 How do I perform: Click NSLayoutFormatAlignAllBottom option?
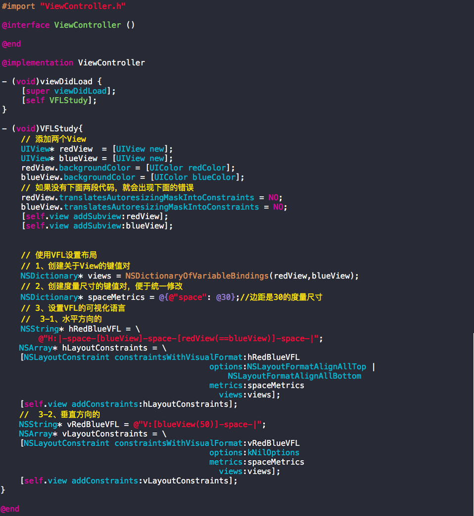295,376
